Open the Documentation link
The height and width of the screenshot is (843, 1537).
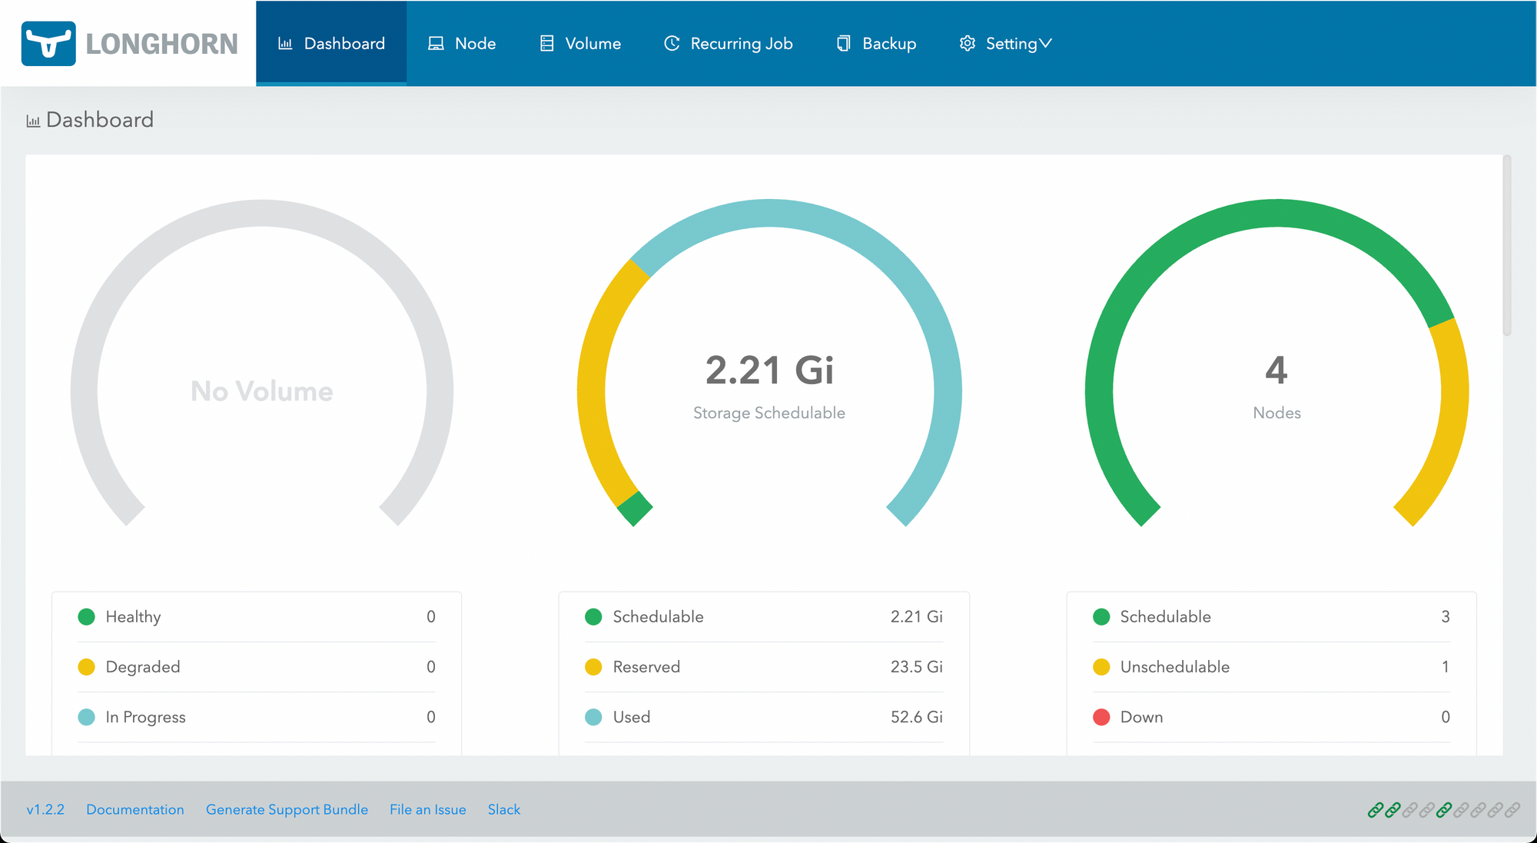tap(135, 810)
